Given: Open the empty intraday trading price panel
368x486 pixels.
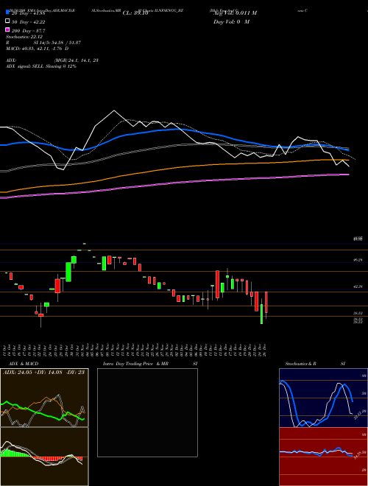Looking at the screenshot, I should 147,412.
